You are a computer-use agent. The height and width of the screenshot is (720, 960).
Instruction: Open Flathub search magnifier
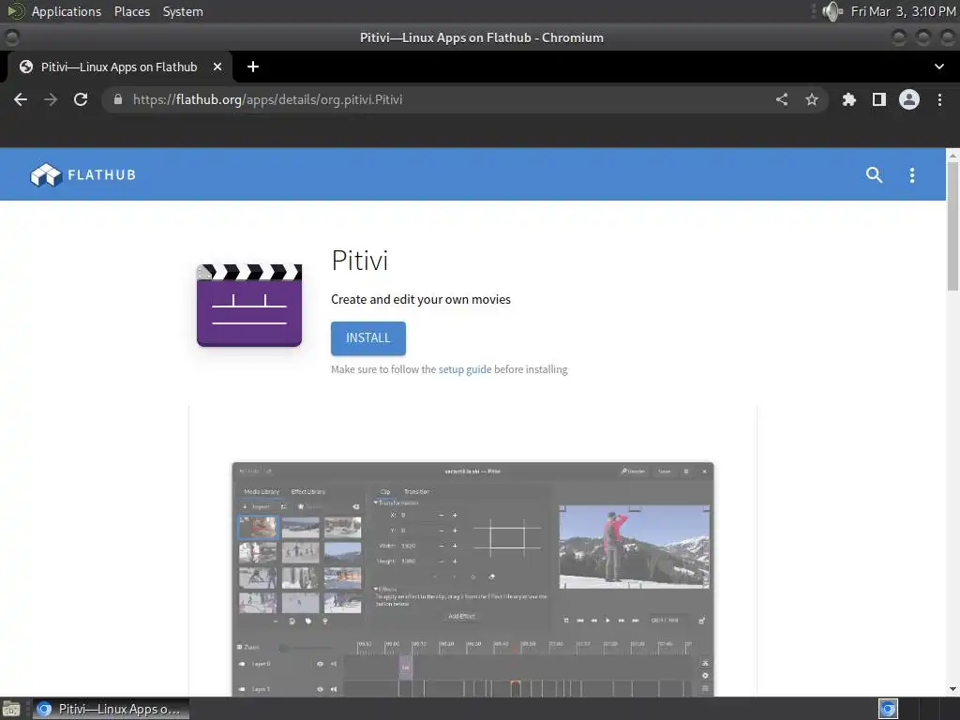point(875,175)
